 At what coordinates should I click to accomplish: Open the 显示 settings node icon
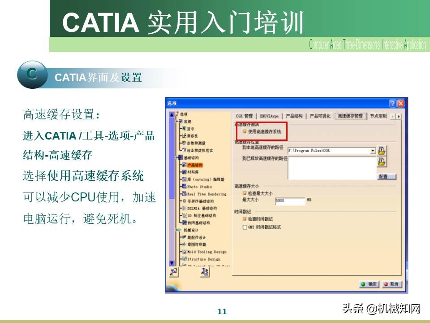(x=185, y=128)
